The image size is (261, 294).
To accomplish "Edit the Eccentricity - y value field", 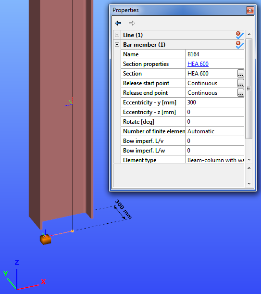I will (215, 102).
